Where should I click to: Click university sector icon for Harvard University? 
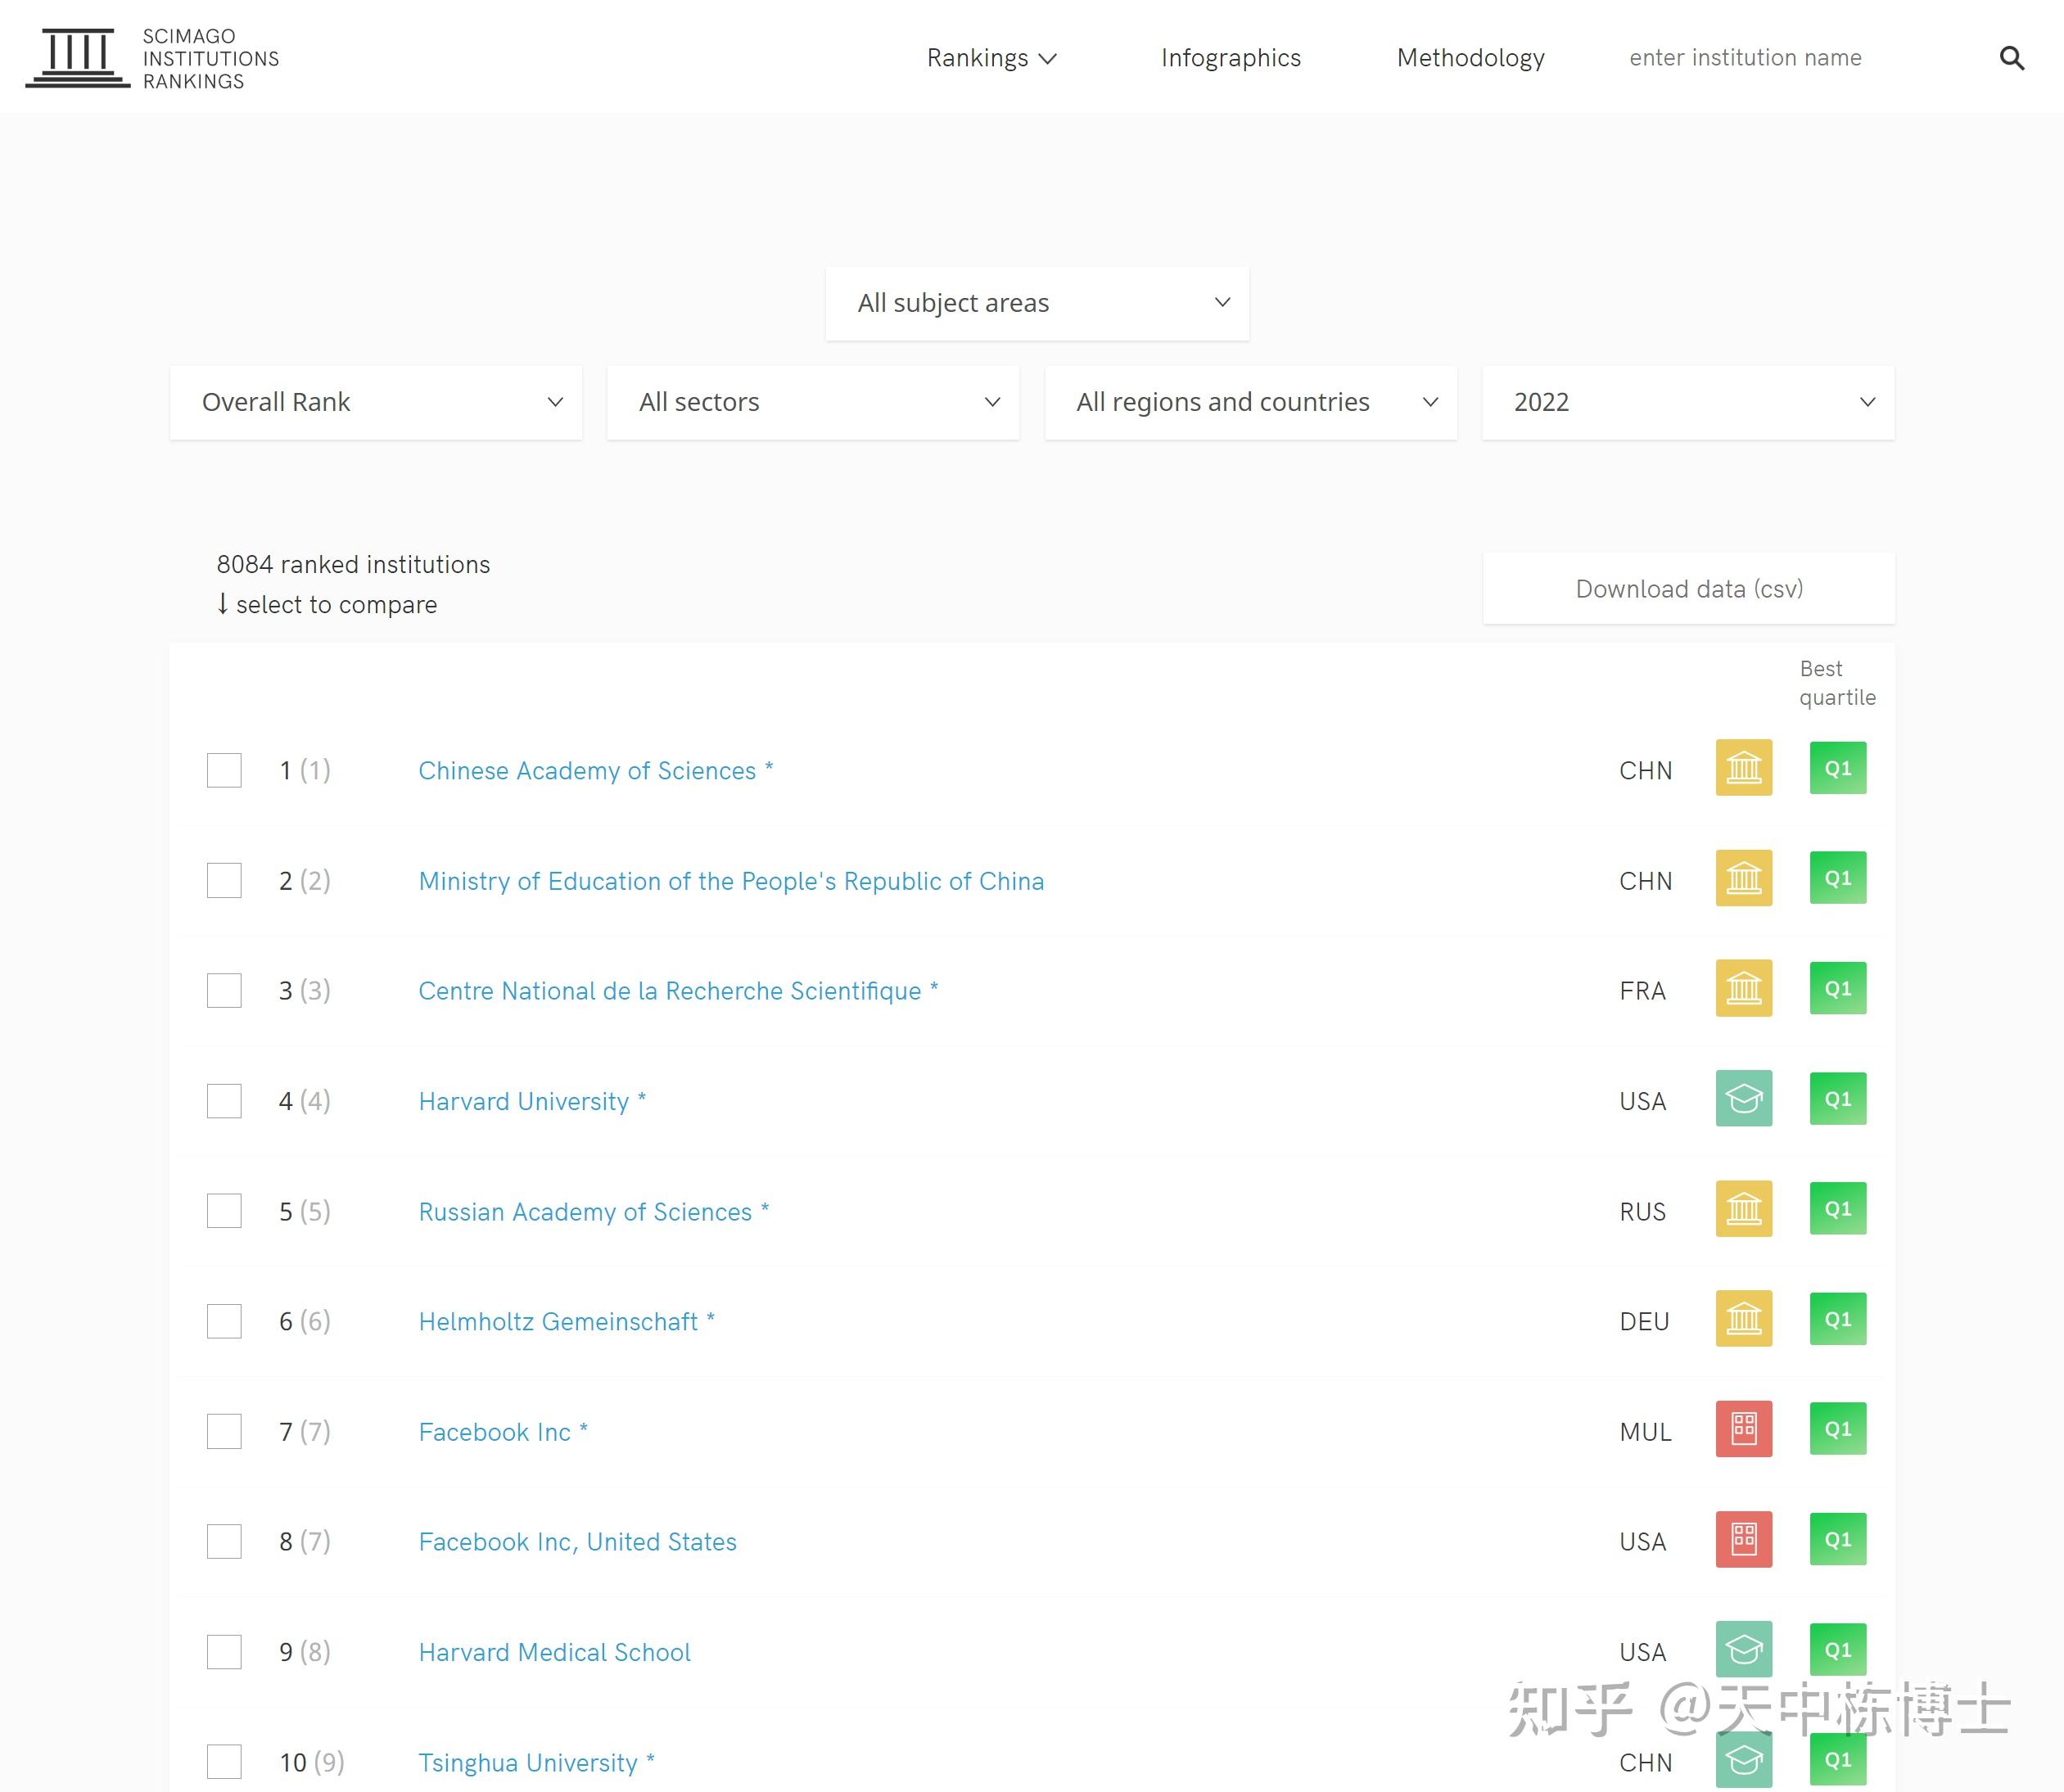coord(1743,1098)
